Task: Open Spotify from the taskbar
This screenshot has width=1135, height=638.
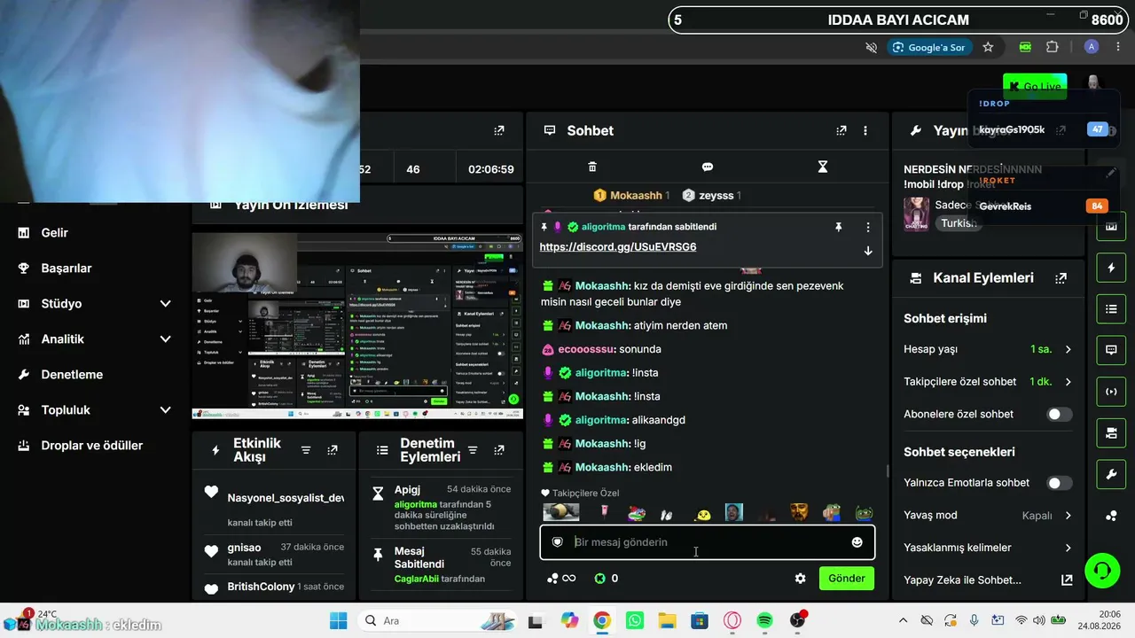Action: [765, 620]
